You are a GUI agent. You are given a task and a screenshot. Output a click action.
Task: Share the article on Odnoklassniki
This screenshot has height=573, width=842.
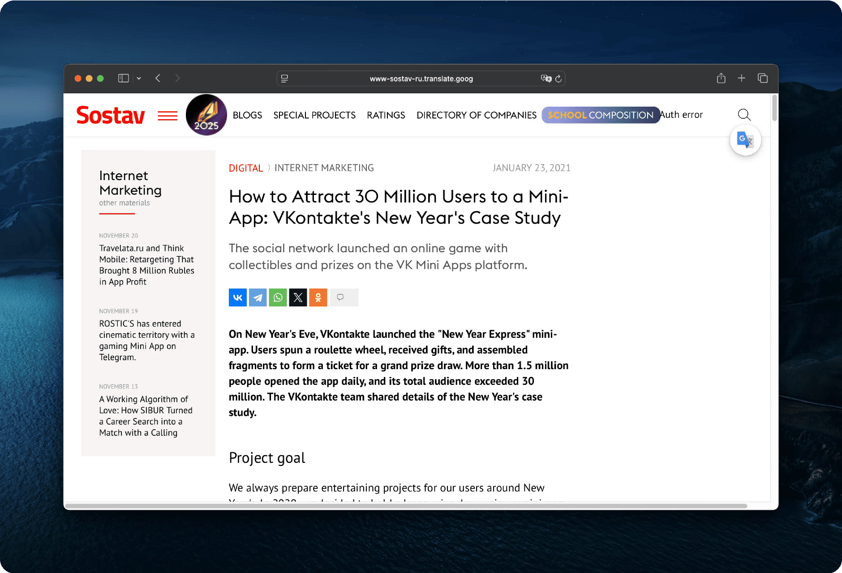(x=318, y=297)
